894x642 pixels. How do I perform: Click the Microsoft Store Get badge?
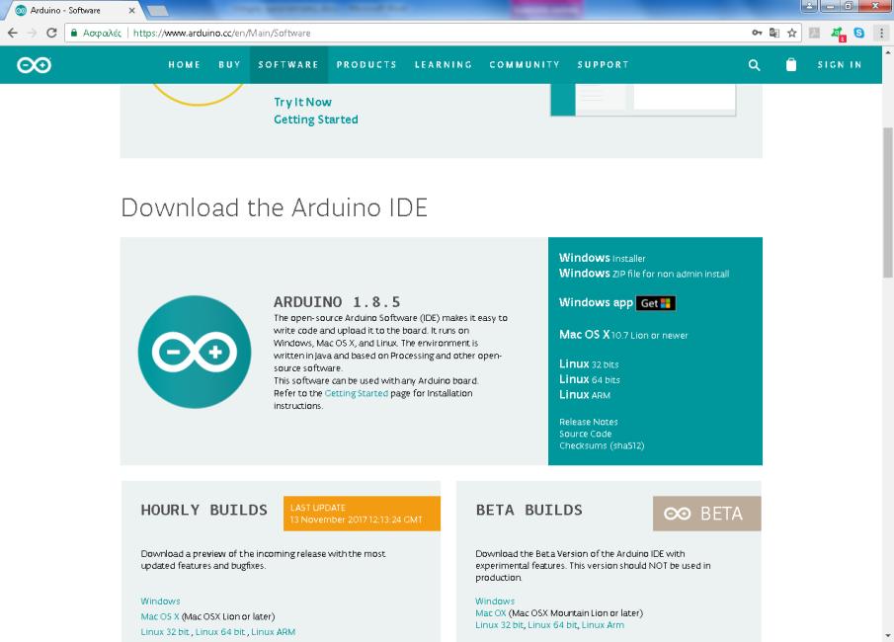[x=656, y=303]
